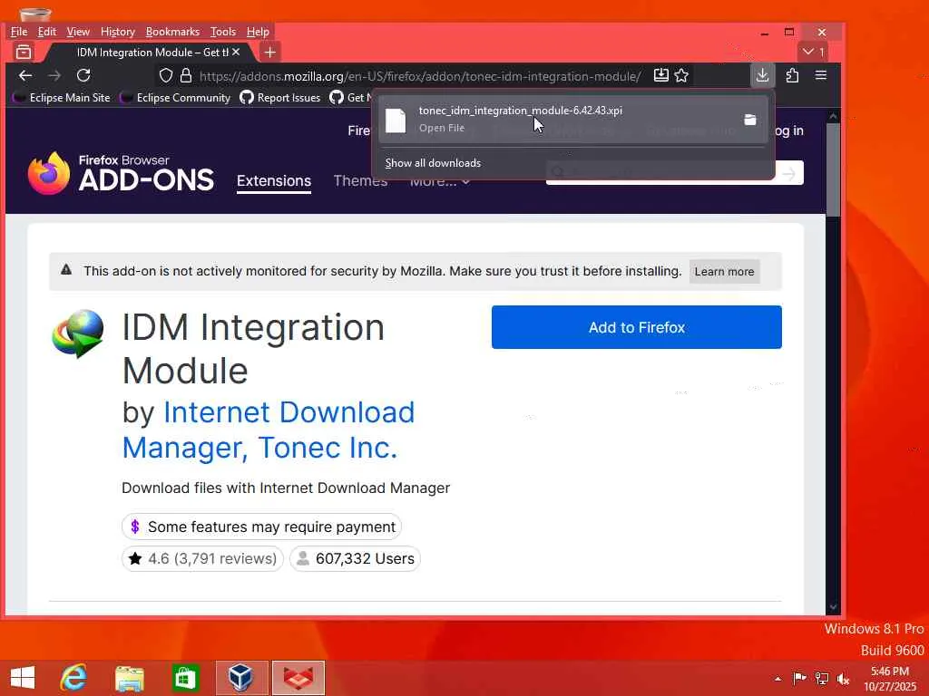
Task: Open the Edit menu
Action: [x=47, y=32]
